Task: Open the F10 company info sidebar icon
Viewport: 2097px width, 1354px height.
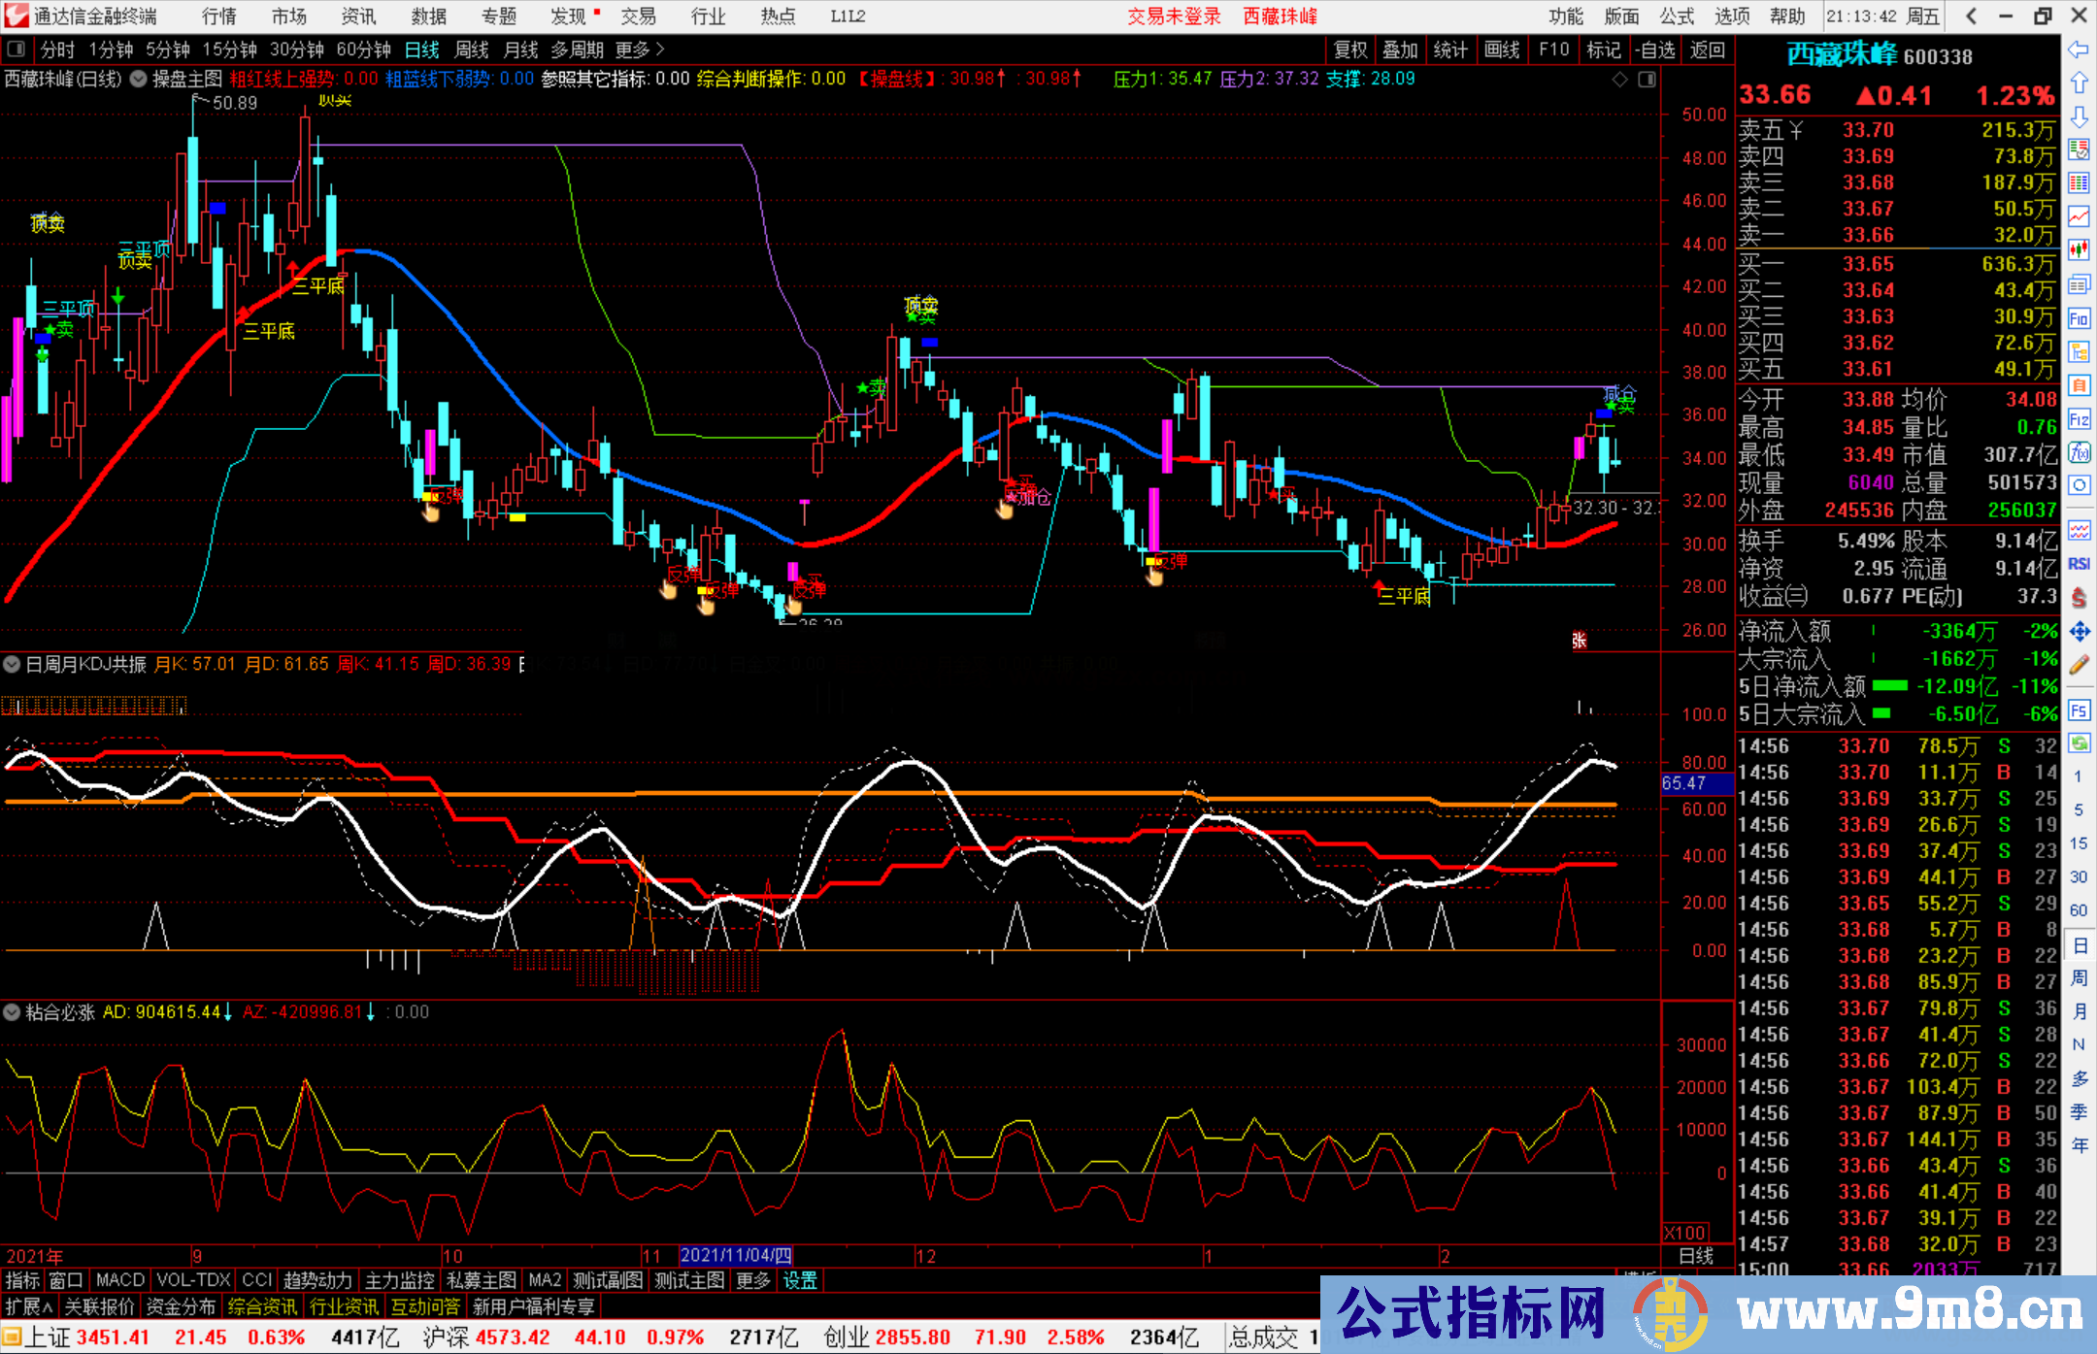Action: pyautogui.click(x=2079, y=318)
